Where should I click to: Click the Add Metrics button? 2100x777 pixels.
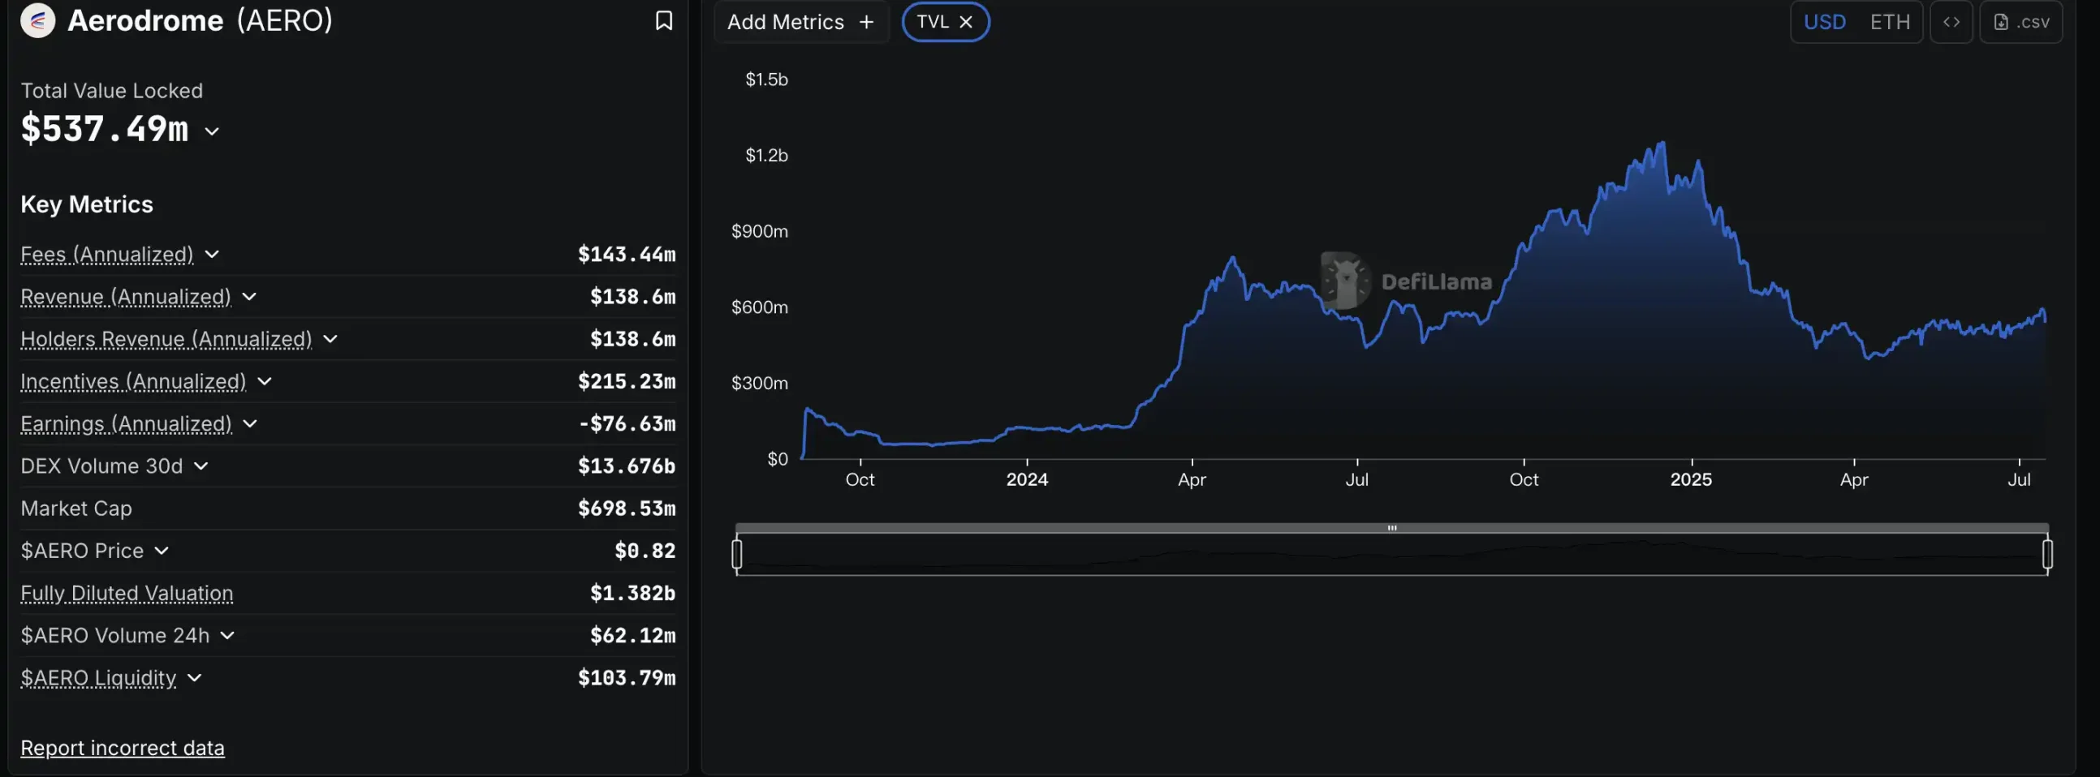pos(800,22)
